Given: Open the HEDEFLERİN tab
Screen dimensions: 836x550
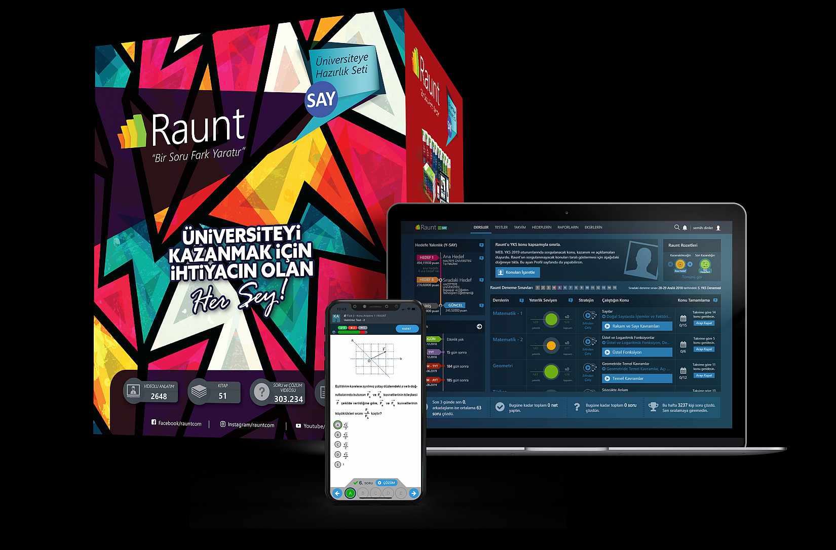Looking at the screenshot, I should click(542, 227).
